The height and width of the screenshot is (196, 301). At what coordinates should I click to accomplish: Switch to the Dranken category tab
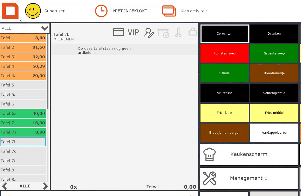(x=274, y=34)
